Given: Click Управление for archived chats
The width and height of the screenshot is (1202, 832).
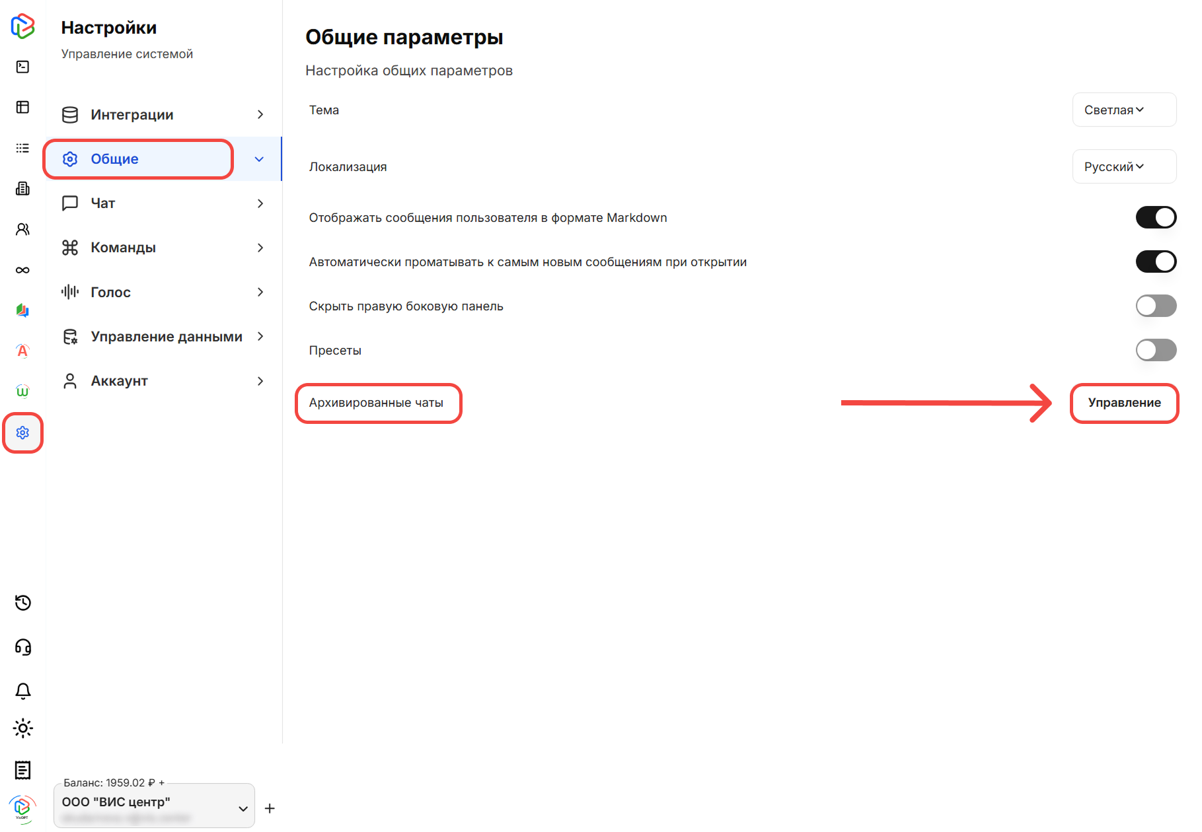Looking at the screenshot, I should tap(1123, 403).
